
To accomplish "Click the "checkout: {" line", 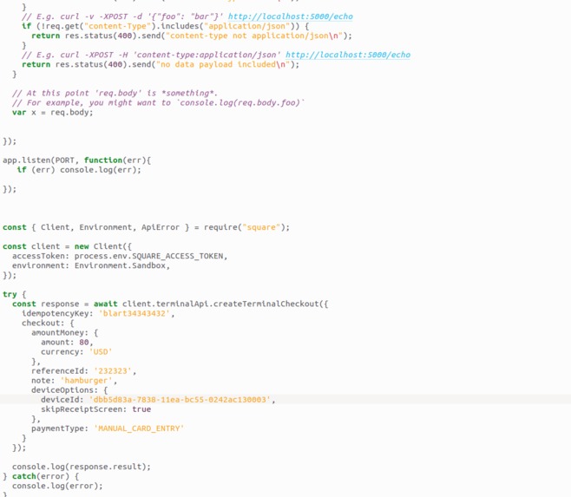I will tap(48, 324).
